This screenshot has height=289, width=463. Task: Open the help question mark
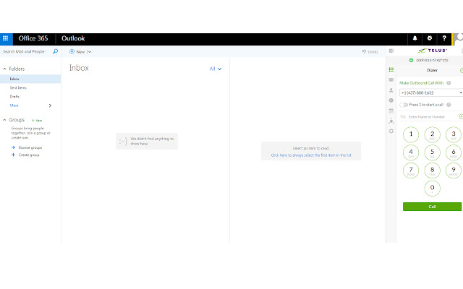tap(444, 38)
